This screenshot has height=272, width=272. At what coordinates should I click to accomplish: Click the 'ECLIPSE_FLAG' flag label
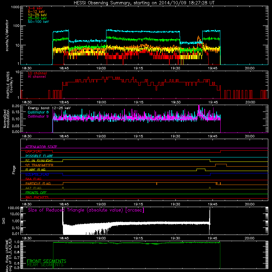pos(37,174)
